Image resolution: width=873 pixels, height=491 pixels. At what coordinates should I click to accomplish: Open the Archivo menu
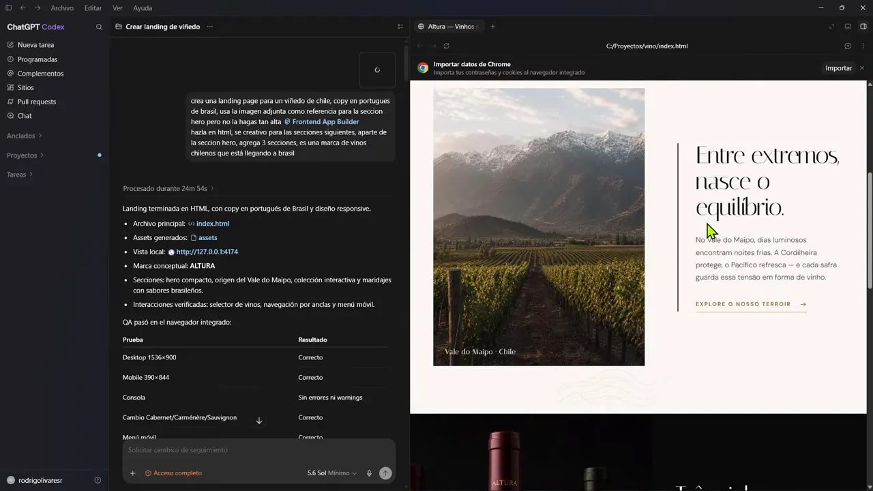[x=62, y=8]
